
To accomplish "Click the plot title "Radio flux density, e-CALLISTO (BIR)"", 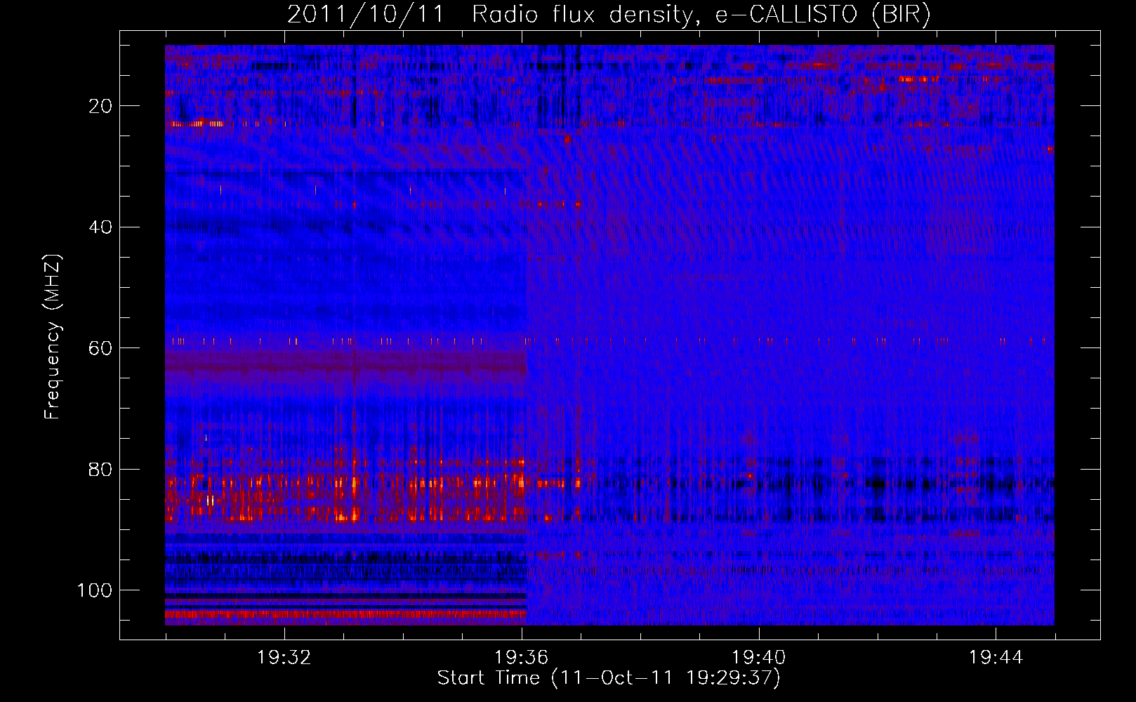I will point(701,15).
